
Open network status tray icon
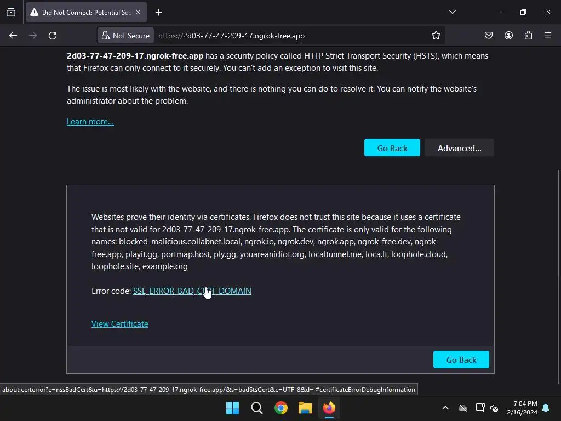point(480,408)
